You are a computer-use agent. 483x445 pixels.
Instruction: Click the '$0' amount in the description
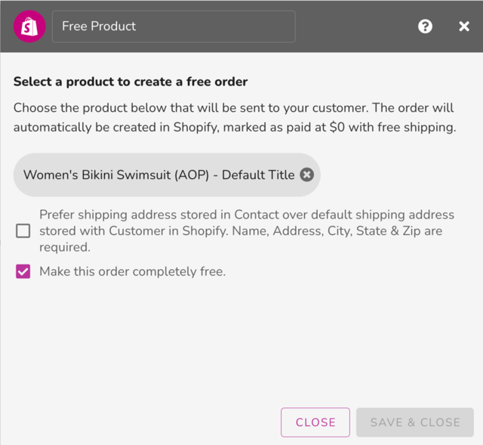click(337, 128)
